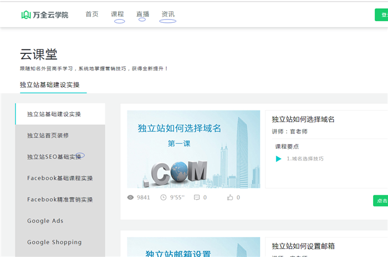Open the 首页 navigation item
Image resolution: width=388 pixels, height=257 pixels.
[x=92, y=14]
